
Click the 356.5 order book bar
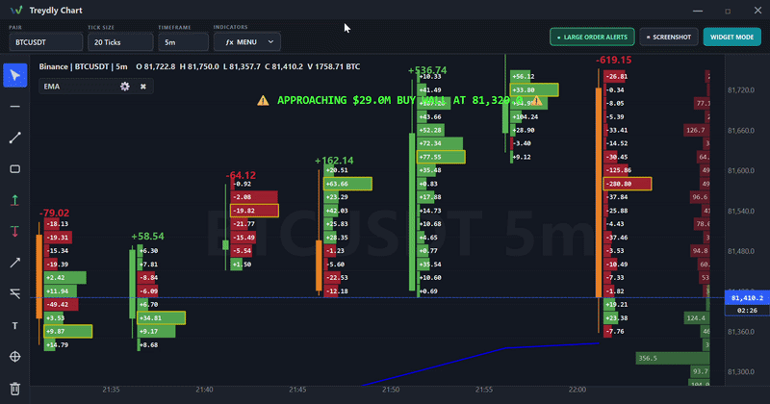673,359
